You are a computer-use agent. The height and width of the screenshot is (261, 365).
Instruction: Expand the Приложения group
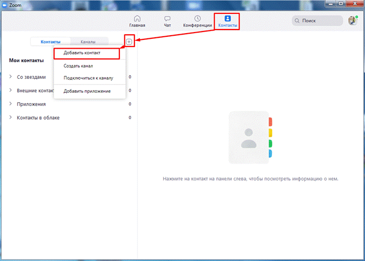[11, 104]
